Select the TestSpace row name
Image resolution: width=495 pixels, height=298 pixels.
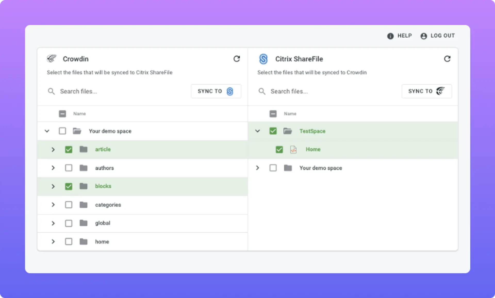312,131
